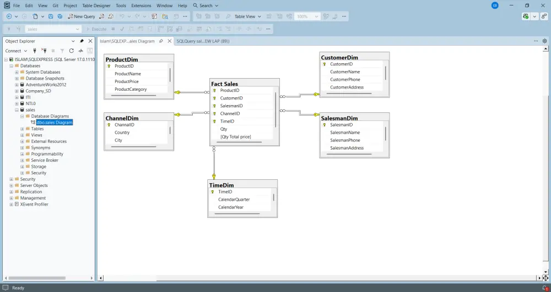Viewport: 551px width, 292px height.
Task: Open Activity Monitor from Object Explorer toolbar
Action: [80, 51]
